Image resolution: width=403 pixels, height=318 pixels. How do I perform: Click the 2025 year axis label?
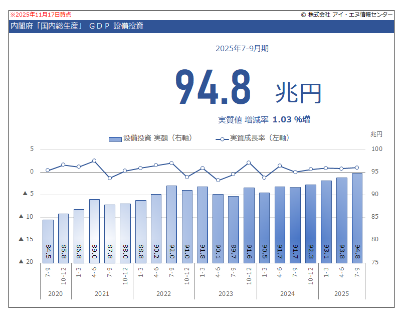tap(341, 293)
